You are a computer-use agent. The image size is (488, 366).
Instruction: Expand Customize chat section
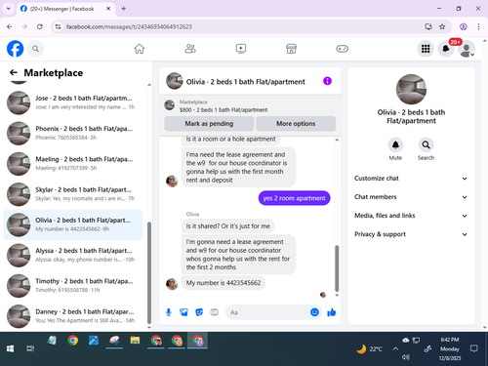point(411,179)
